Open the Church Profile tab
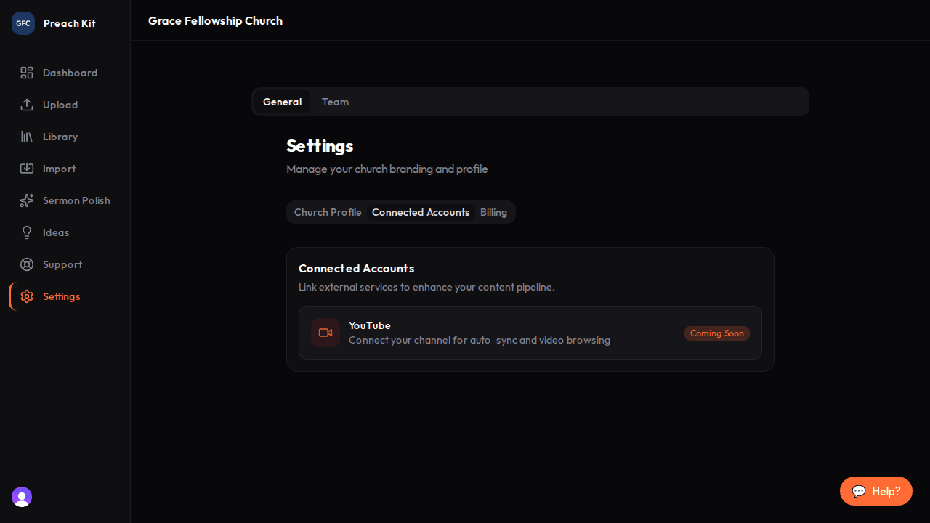 pyautogui.click(x=328, y=211)
